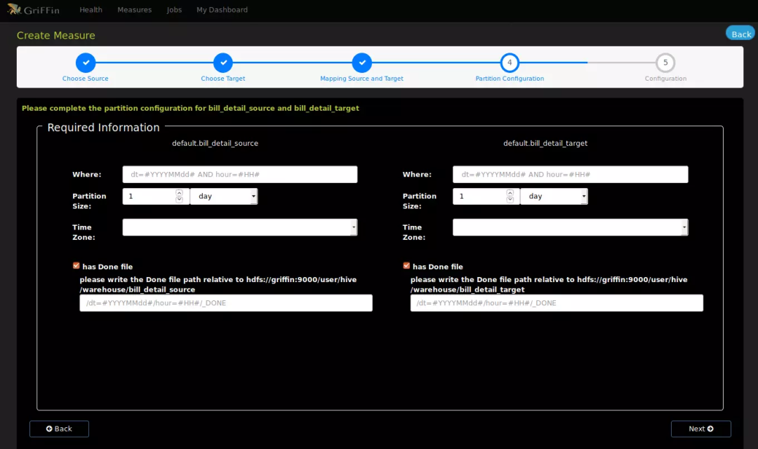Image resolution: width=758 pixels, height=449 pixels.
Task: Uncheck target has Done file checkbox
Action: (406, 265)
